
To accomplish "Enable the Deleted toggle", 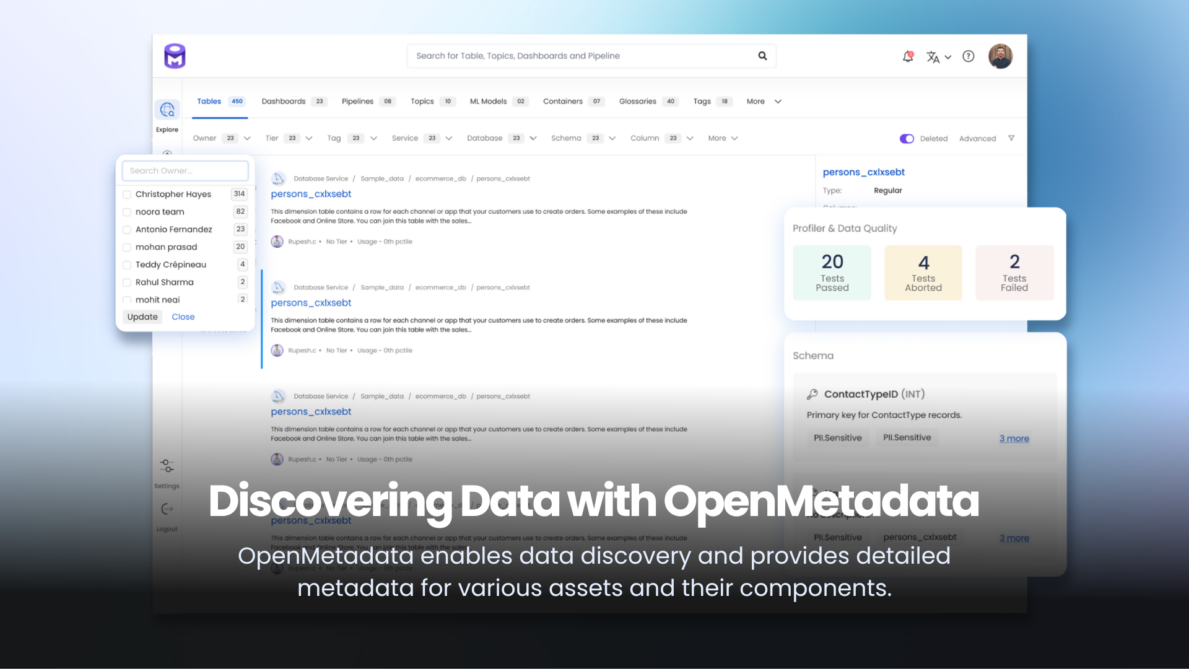I will pos(907,138).
